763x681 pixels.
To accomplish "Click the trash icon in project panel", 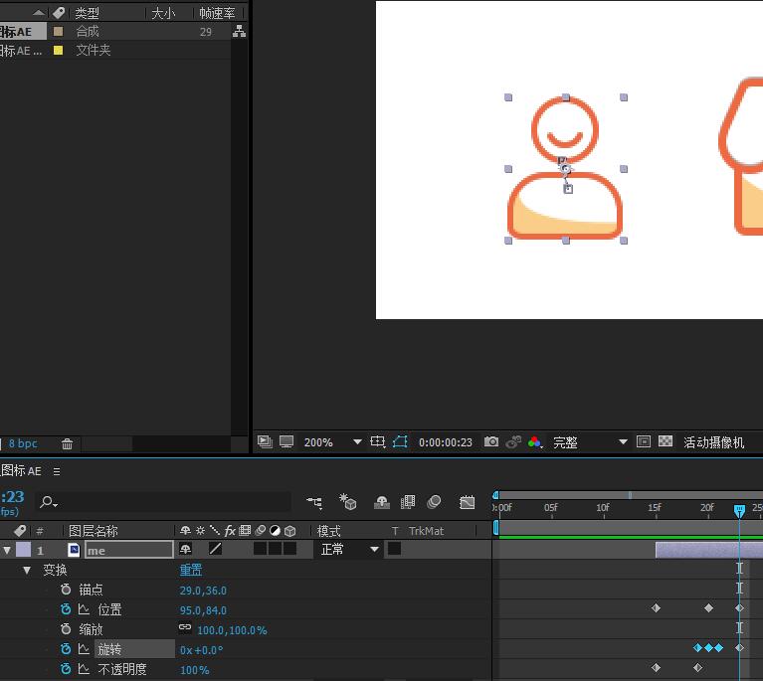I will (x=68, y=443).
